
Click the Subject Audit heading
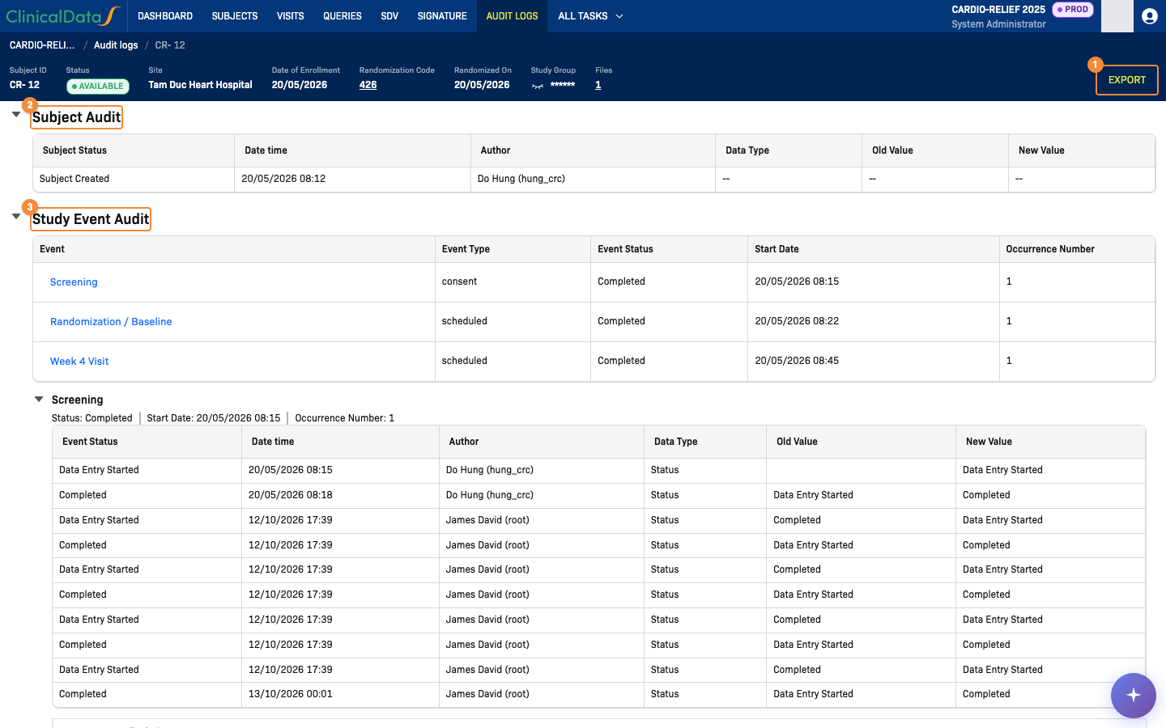click(77, 117)
